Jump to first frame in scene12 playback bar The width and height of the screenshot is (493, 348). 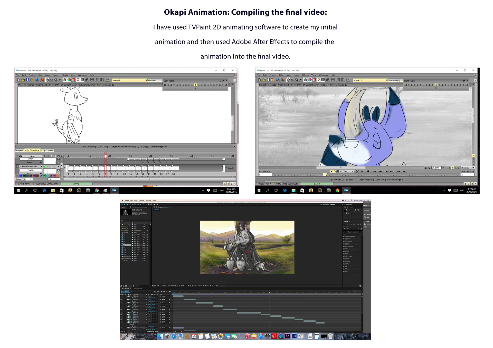coord(374,171)
